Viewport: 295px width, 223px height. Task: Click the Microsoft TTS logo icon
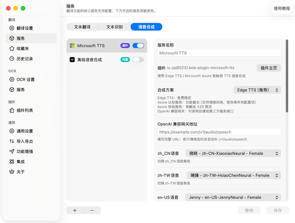click(72, 45)
